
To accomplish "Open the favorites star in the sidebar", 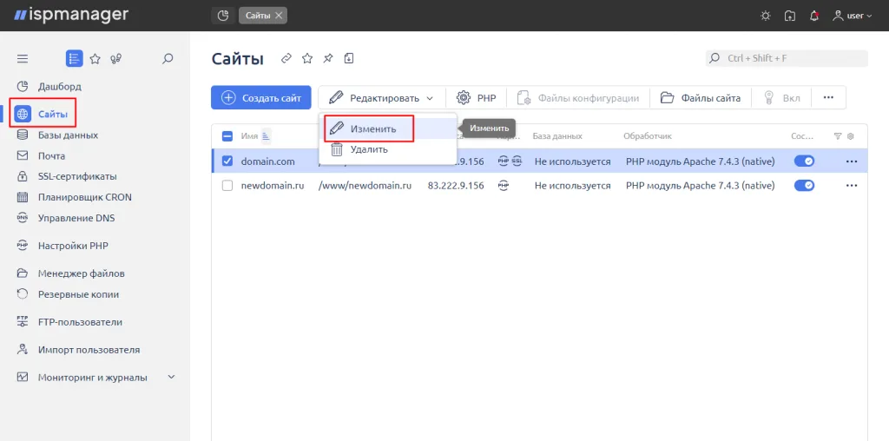I will (x=95, y=58).
